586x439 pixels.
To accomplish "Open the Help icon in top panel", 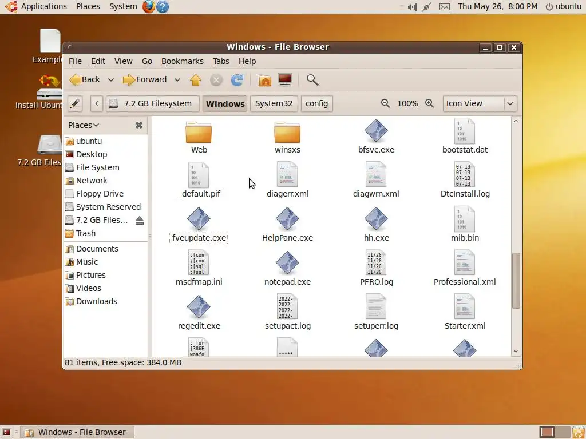I will click(162, 7).
